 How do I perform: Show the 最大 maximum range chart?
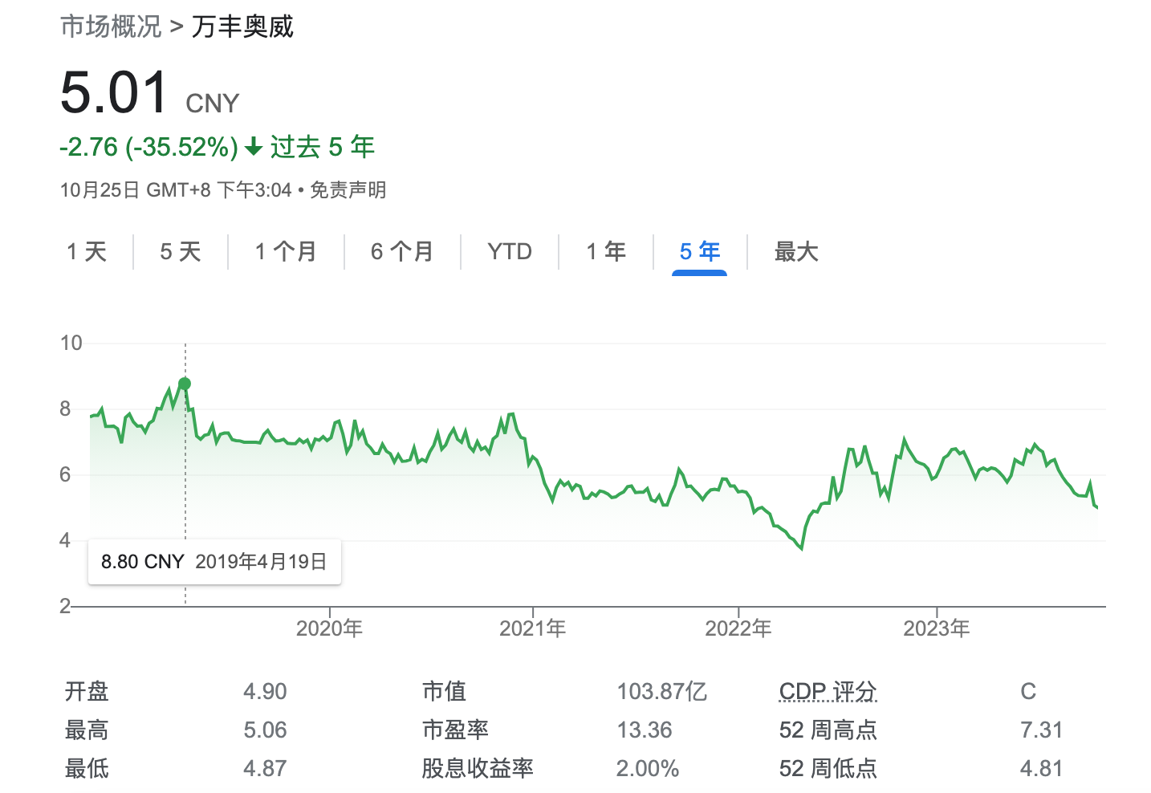(795, 252)
